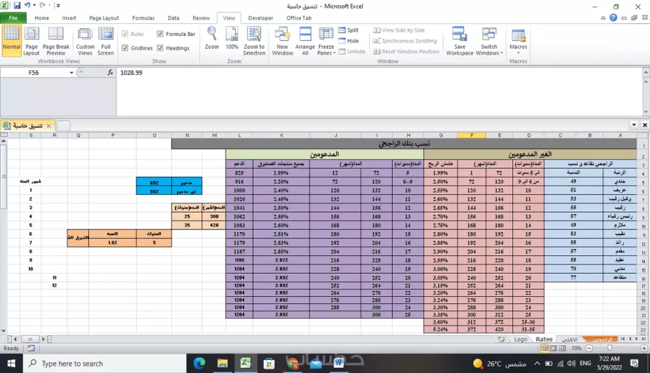Select column F header
This screenshot has height=373, width=650.
[471, 135]
